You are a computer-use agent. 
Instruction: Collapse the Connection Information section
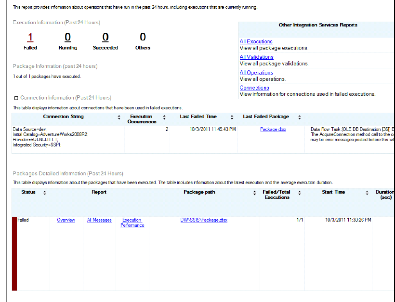[x=16, y=98]
